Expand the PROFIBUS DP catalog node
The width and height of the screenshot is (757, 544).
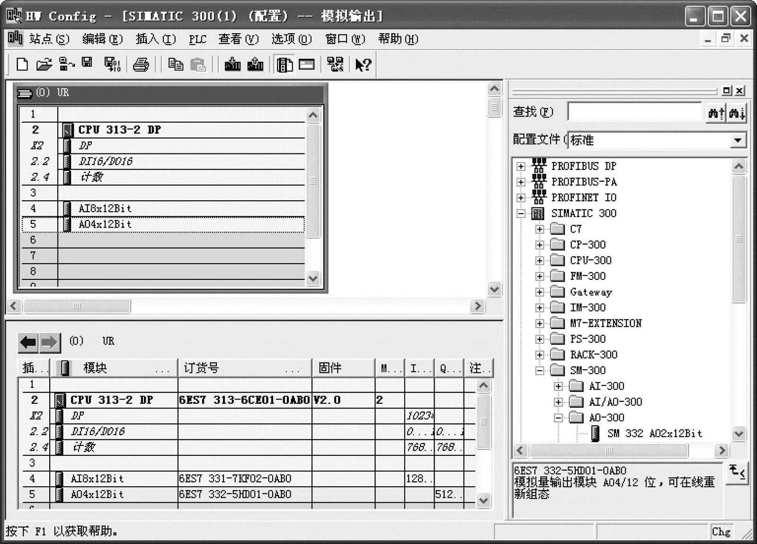tap(521, 166)
